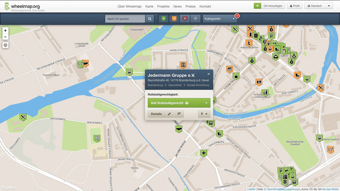340x191 pixels.
Task: Open the Presse menu item
Action: click(x=190, y=6)
